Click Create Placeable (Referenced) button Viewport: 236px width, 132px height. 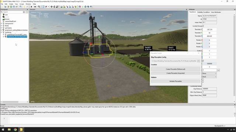coord(176,69)
